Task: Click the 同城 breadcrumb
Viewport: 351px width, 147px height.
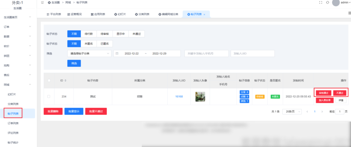Action: (68, 2)
